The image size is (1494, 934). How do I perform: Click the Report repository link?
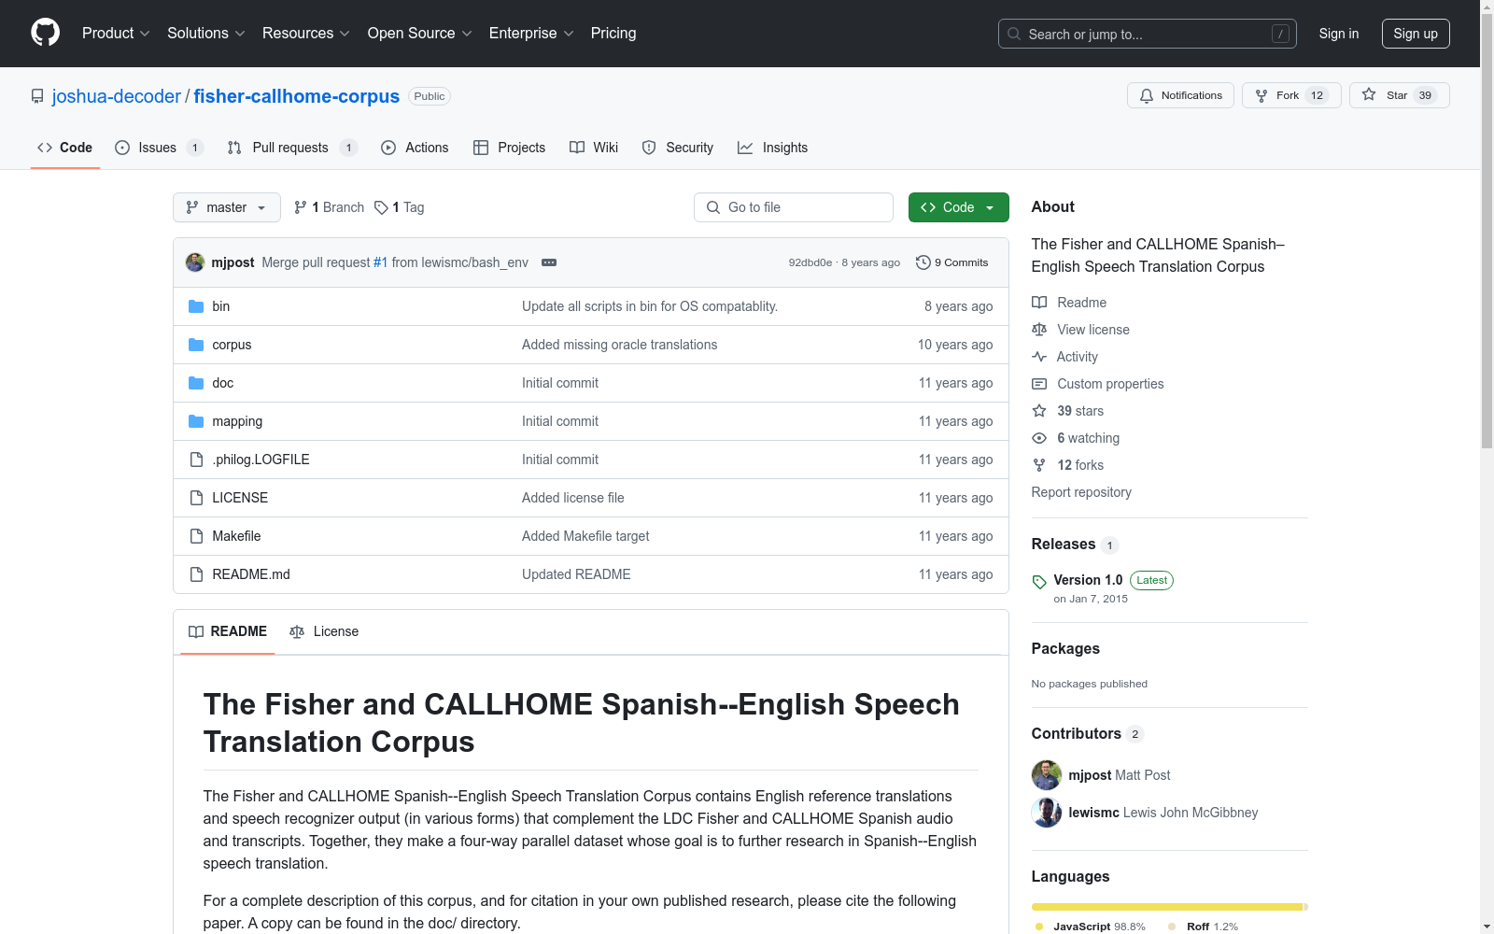click(1081, 492)
